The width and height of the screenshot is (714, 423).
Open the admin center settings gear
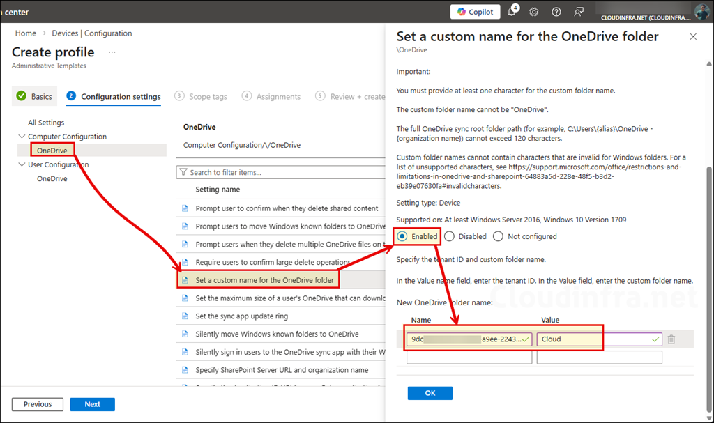pyautogui.click(x=533, y=11)
